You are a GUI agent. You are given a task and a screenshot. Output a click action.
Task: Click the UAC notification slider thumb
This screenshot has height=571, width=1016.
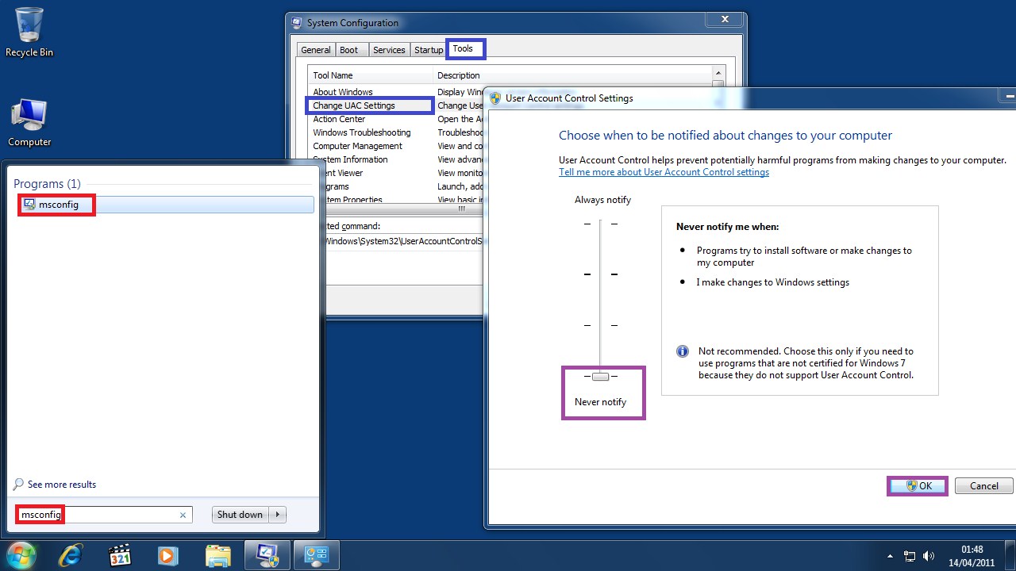(x=600, y=377)
